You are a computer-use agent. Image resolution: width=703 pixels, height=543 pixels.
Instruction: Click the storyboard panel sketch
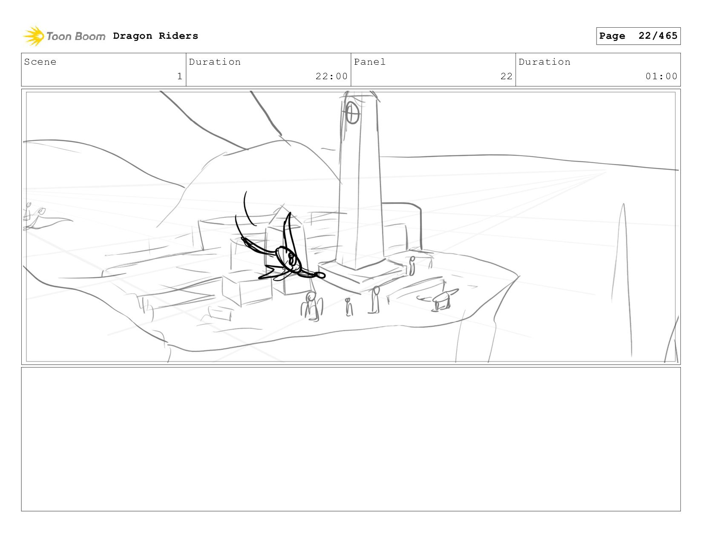coord(351,227)
